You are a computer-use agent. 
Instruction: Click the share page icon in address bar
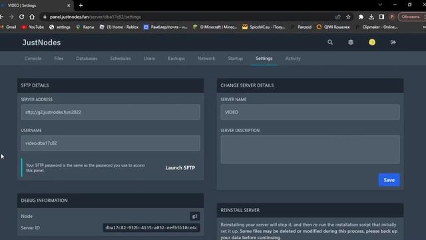coord(337,17)
